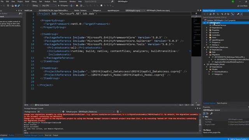The height and width of the screenshot is (140, 249).
Task: Switch to the NuGet - Solution tab
Action: click(81, 10)
